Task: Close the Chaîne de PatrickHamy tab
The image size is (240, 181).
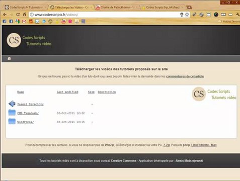Action: [x=137, y=8]
